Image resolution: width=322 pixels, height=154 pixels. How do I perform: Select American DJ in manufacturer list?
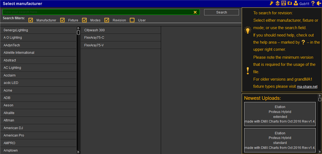(x=38, y=128)
